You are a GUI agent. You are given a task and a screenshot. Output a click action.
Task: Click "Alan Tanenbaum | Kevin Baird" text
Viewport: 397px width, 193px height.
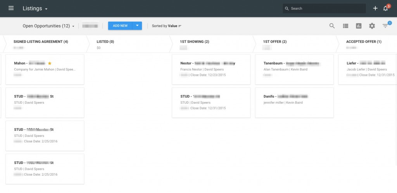tap(285, 70)
